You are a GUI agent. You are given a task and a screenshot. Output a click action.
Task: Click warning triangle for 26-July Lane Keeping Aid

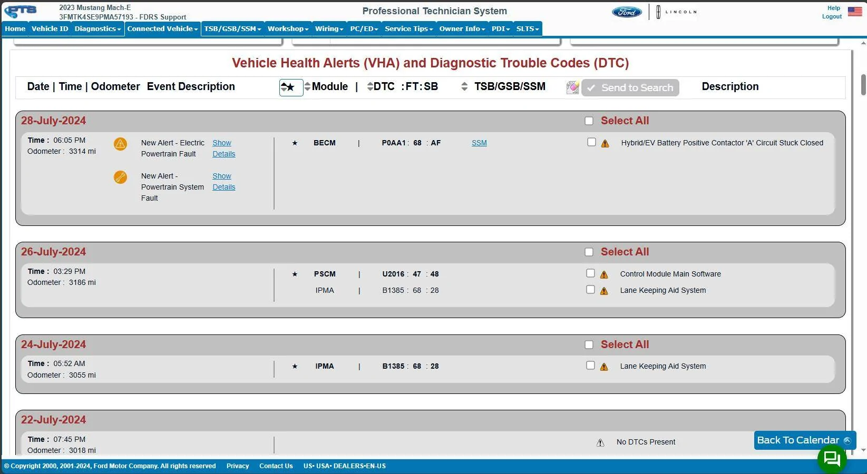(x=604, y=291)
